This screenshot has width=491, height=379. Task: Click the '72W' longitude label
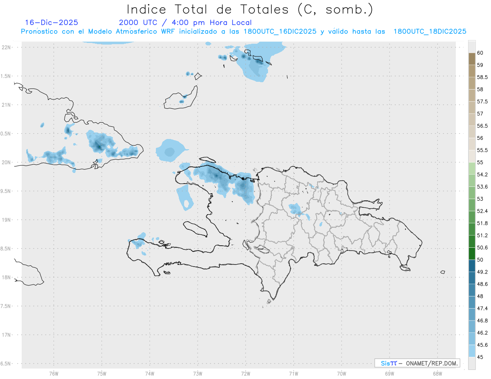pyautogui.click(x=245, y=373)
